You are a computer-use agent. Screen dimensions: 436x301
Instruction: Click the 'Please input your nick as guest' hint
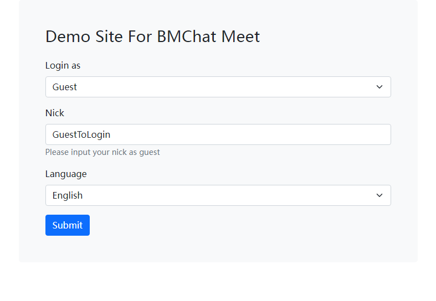[102, 152]
